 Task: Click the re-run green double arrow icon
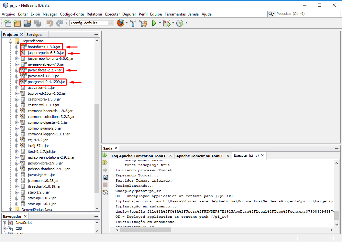[105, 155]
